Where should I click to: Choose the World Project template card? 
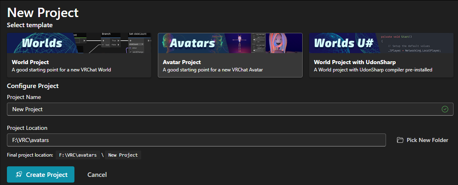click(79, 55)
